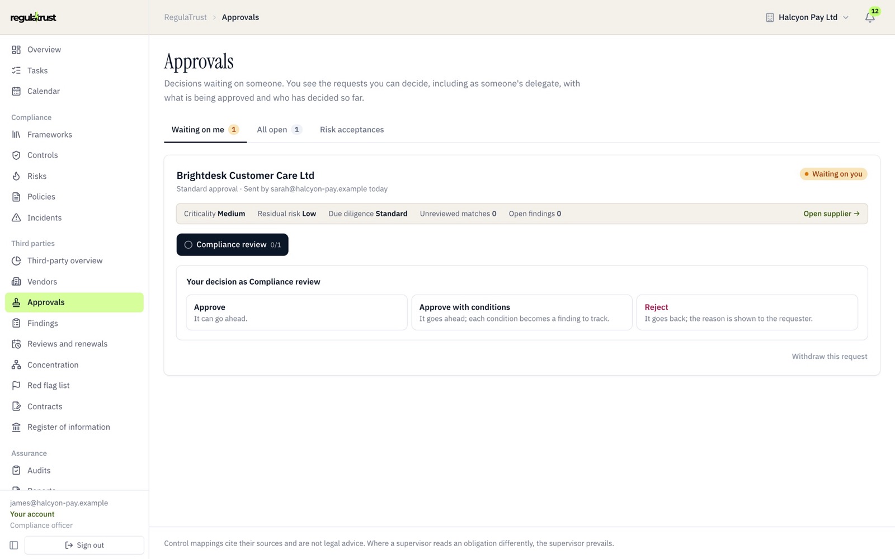The height and width of the screenshot is (559, 895).
Task: Click the Brightdesk Customer Care Ltd heading
Action: coord(246,176)
